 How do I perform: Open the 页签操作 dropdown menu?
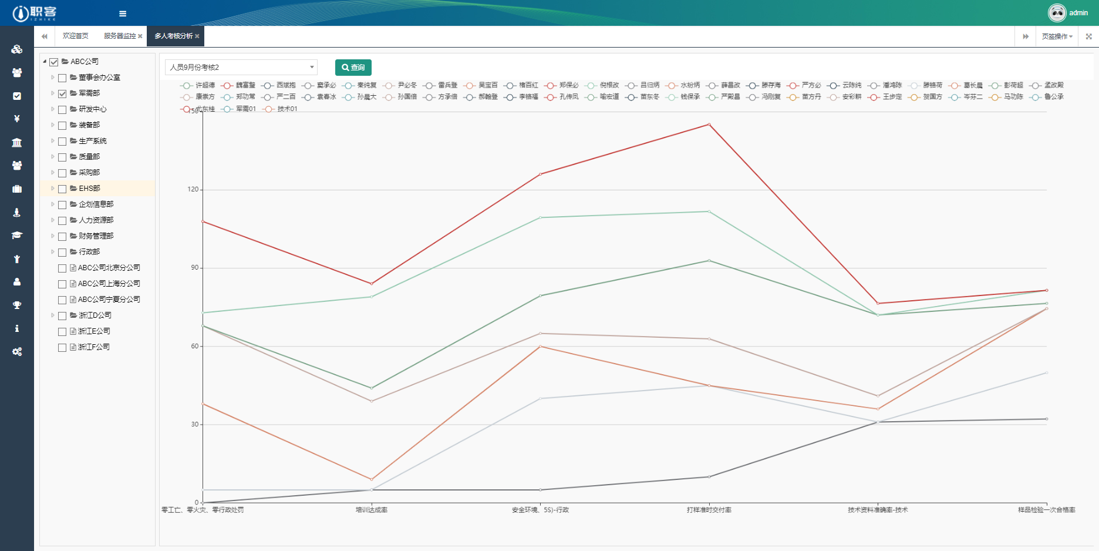pyautogui.click(x=1057, y=36)
